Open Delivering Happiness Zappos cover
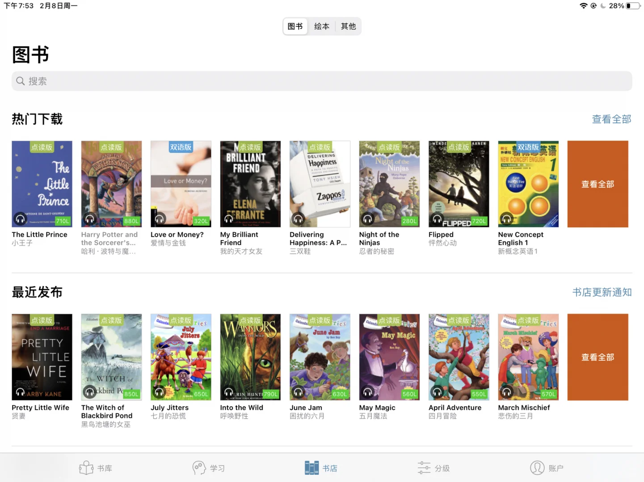The image size is (644, 482). (320, 184)
